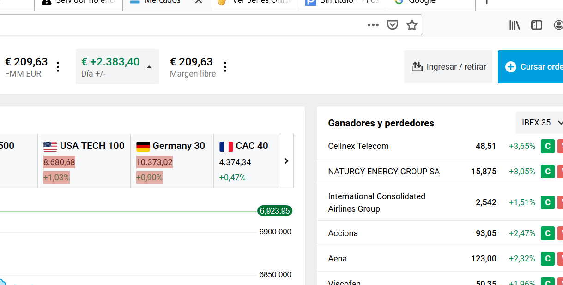The height and width of the screenshot is (285, 563).
Task: Buy NATURGY ENERGY GROUP with the C button
Action: 547,172
